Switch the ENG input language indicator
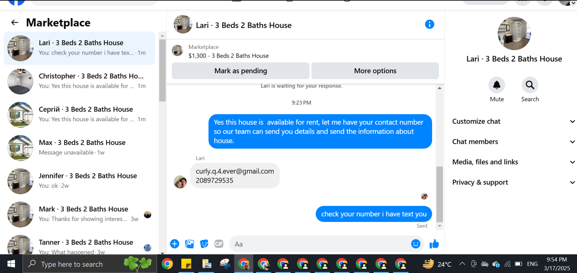This screenshot has height=273, width=577. (x=532, y=264)
